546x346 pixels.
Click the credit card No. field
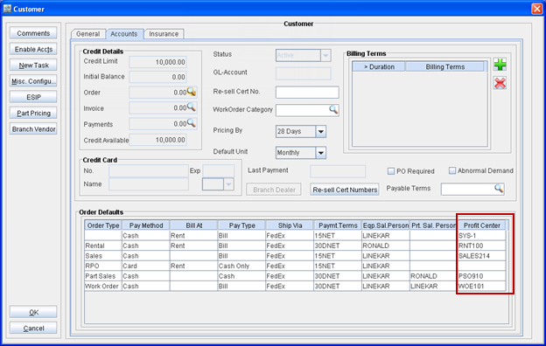tap(149, 170)
